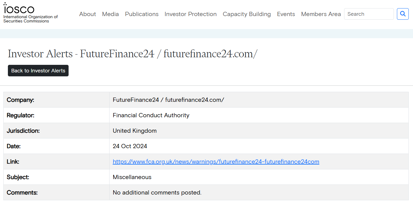Open the Media section
Screen dimensions: 413x203
coord(110,14)
